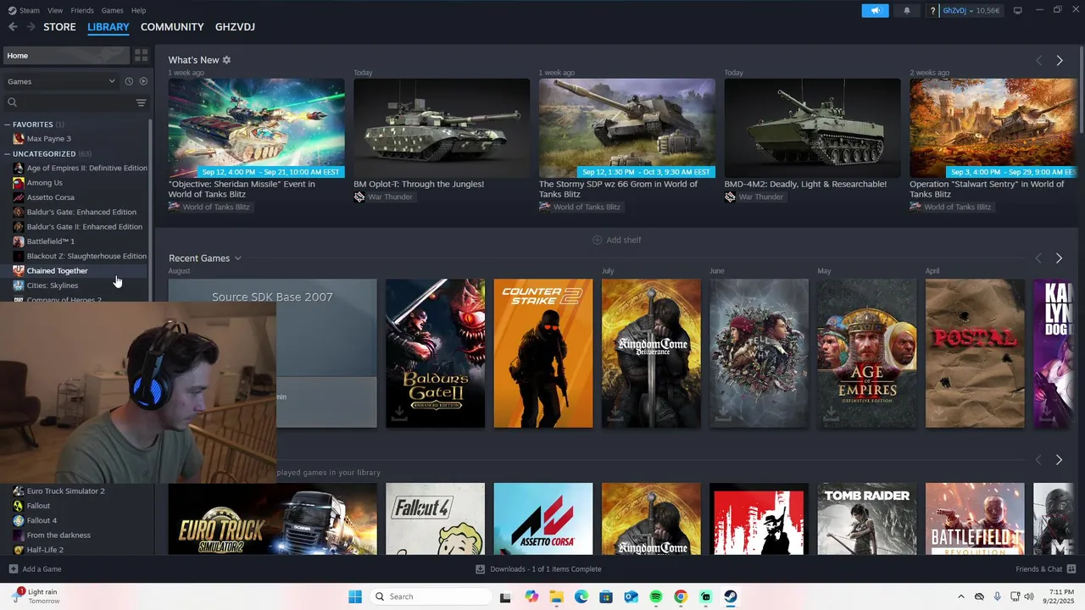Go back with the left arrow
The image size is (1085, 610).
click(13, 27)
